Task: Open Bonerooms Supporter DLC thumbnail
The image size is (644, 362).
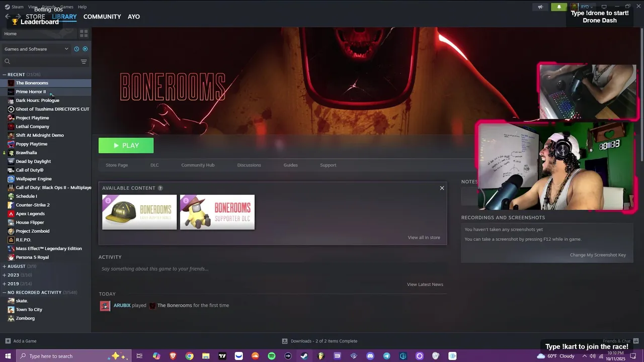Action: (x=217, y=212)
